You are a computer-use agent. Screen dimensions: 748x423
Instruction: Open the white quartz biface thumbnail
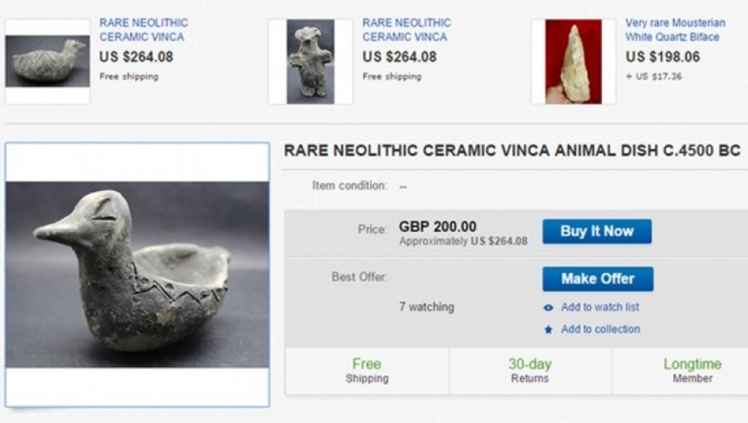point(573,61)
